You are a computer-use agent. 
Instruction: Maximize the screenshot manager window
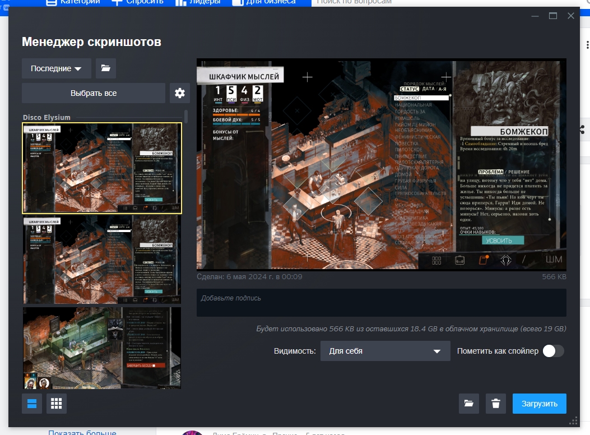pyautogui.click(x=553, y=16)
